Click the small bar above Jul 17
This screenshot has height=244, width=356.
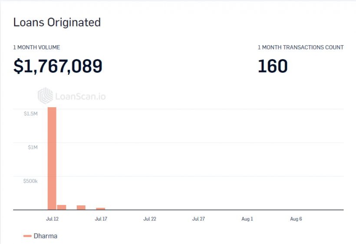click(x=101, y=209)
